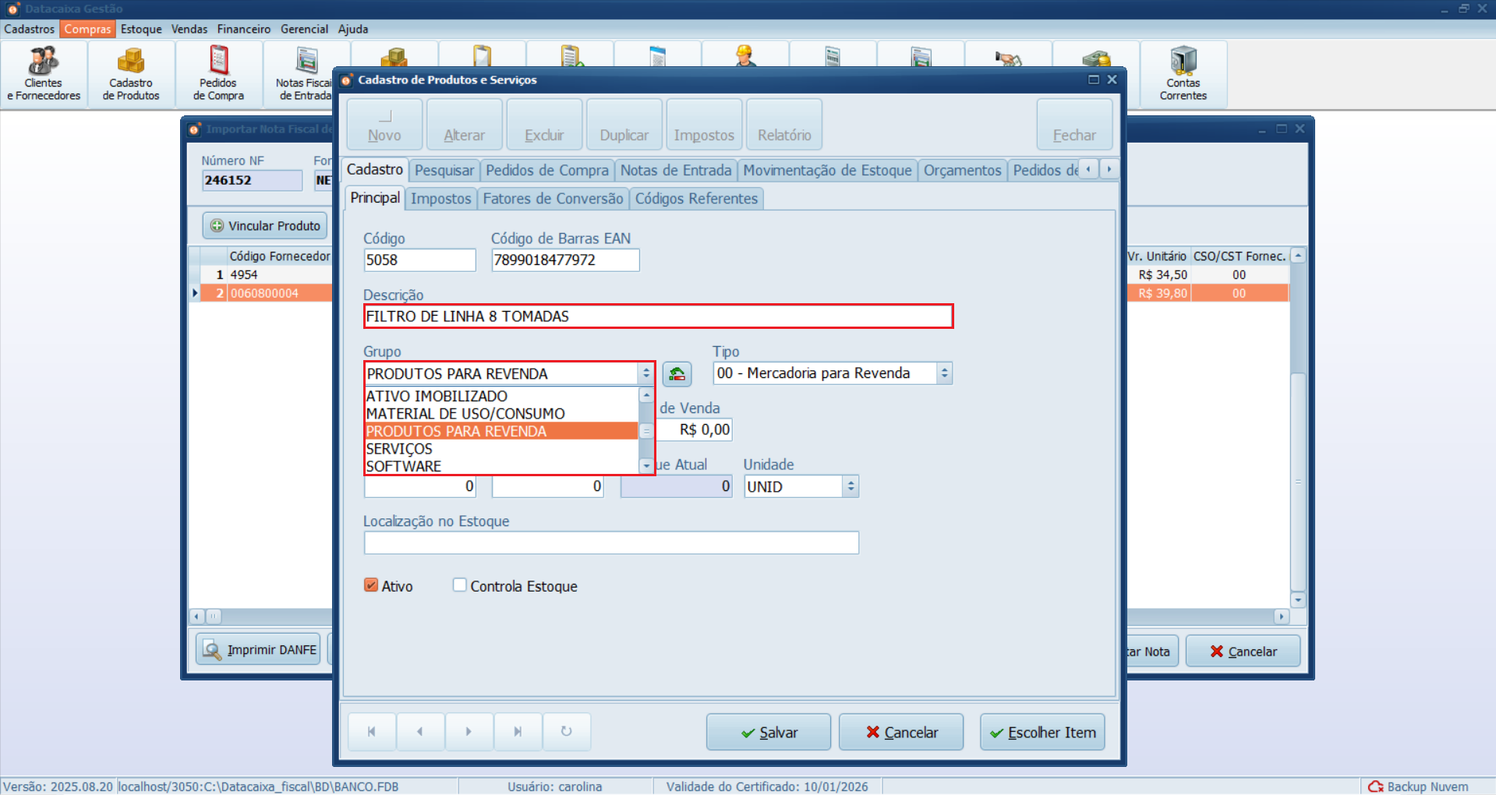1496x795 pixels.
Task: Open Clientes e Fornecedores toolbar icon
Action: pos(44,74)
